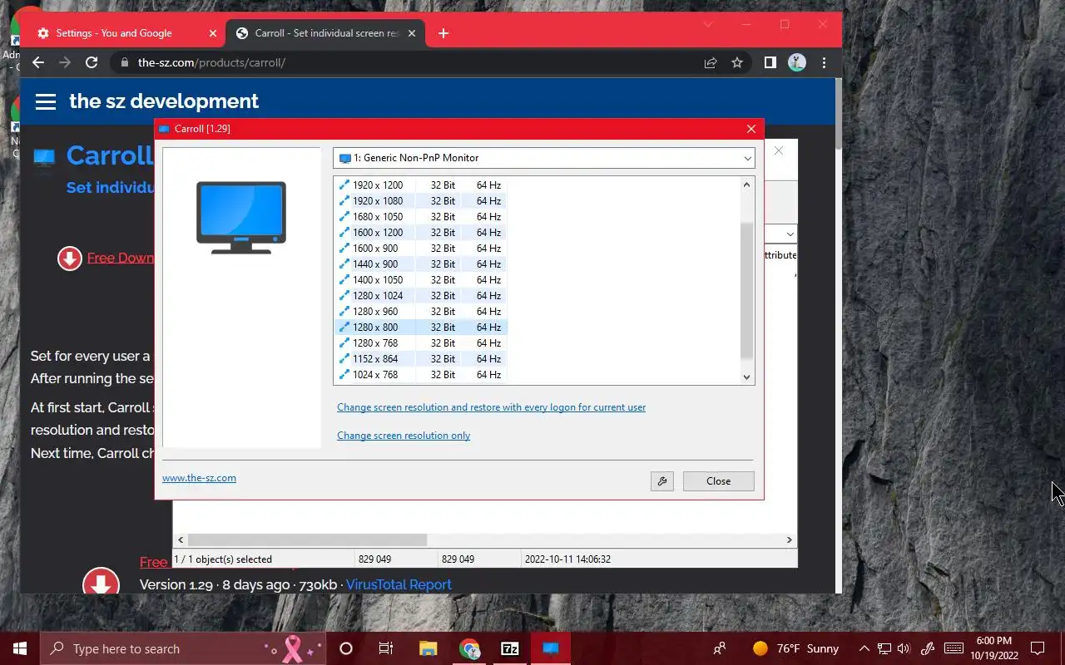Select the 1280 x 768 resolution row
Screen dimensions: 1065x665
420,343
